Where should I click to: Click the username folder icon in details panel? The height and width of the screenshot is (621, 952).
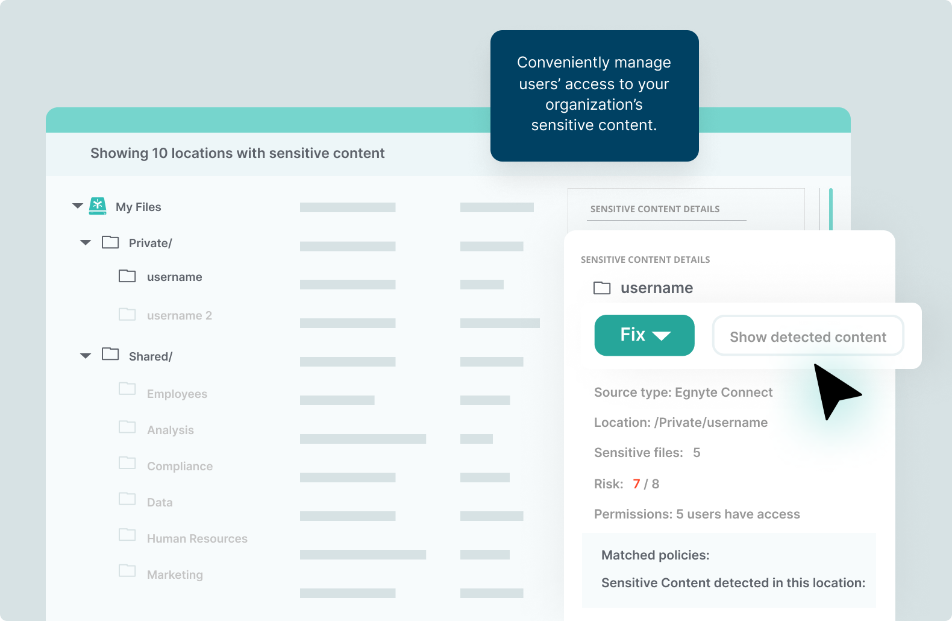pos(602,288)
